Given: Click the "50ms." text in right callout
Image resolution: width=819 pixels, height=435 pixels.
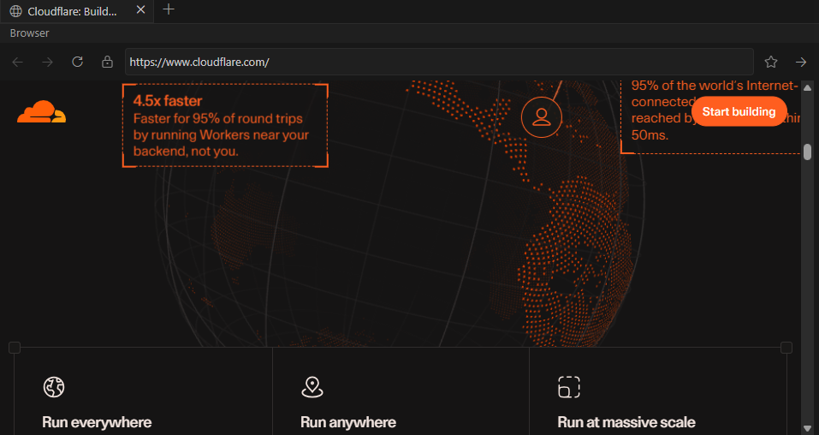Looking at the screenshot, I should click(x=650, y=135).
